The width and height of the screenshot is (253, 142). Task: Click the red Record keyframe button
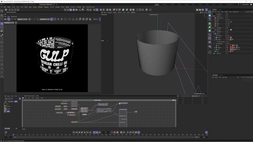click(x=115, y=133)
